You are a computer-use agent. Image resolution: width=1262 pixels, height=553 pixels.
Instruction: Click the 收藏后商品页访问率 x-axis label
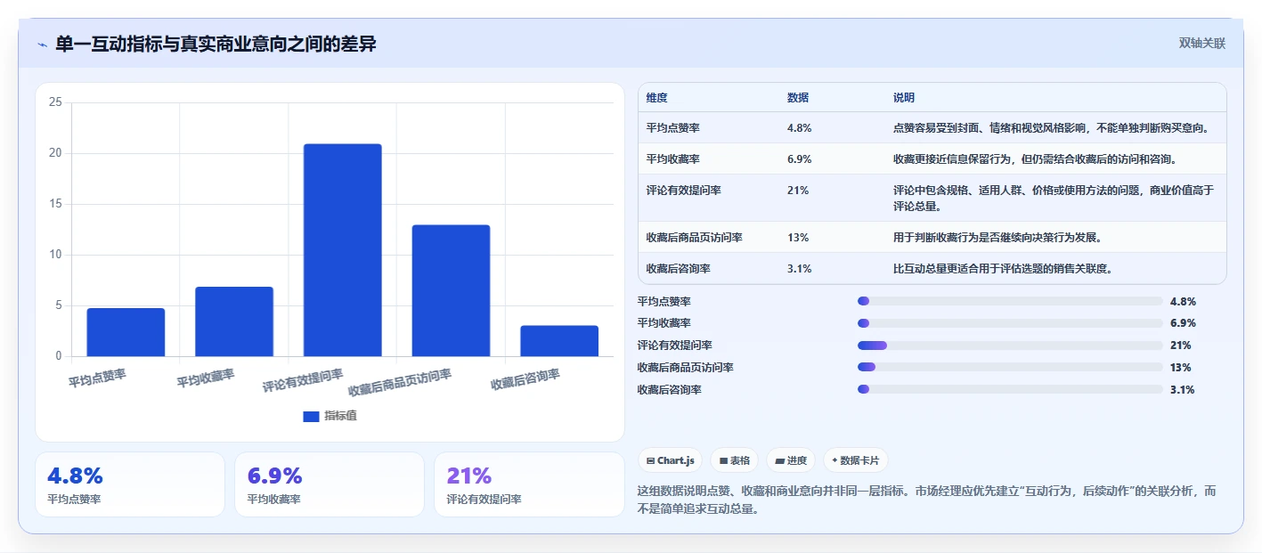(400, 383)
